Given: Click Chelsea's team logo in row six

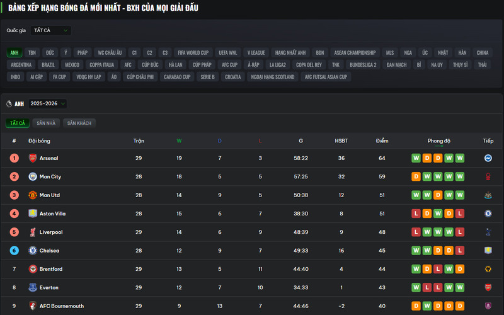Looking at the screenshot, I should (33, 251).
